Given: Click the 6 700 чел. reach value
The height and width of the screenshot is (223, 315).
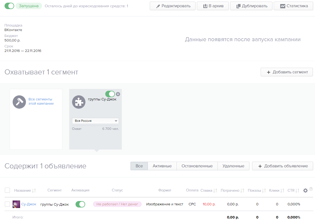Looking at the screenshot, I should (x=110, y=129).
